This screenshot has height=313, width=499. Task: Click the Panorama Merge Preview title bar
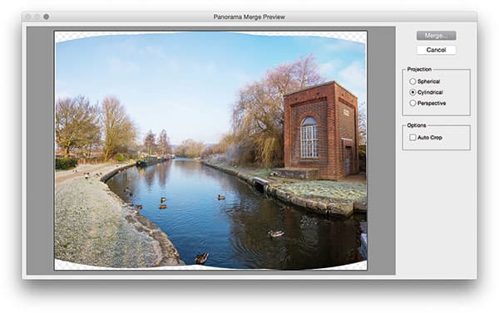pyautogui.click(x=249, y=17)
